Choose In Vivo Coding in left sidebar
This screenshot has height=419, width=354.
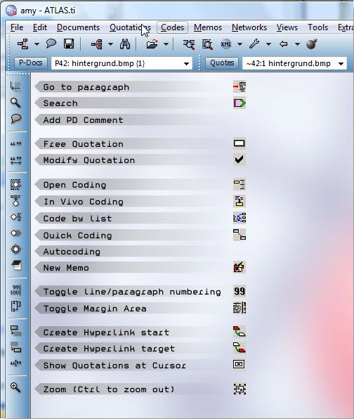coord(15,201)
